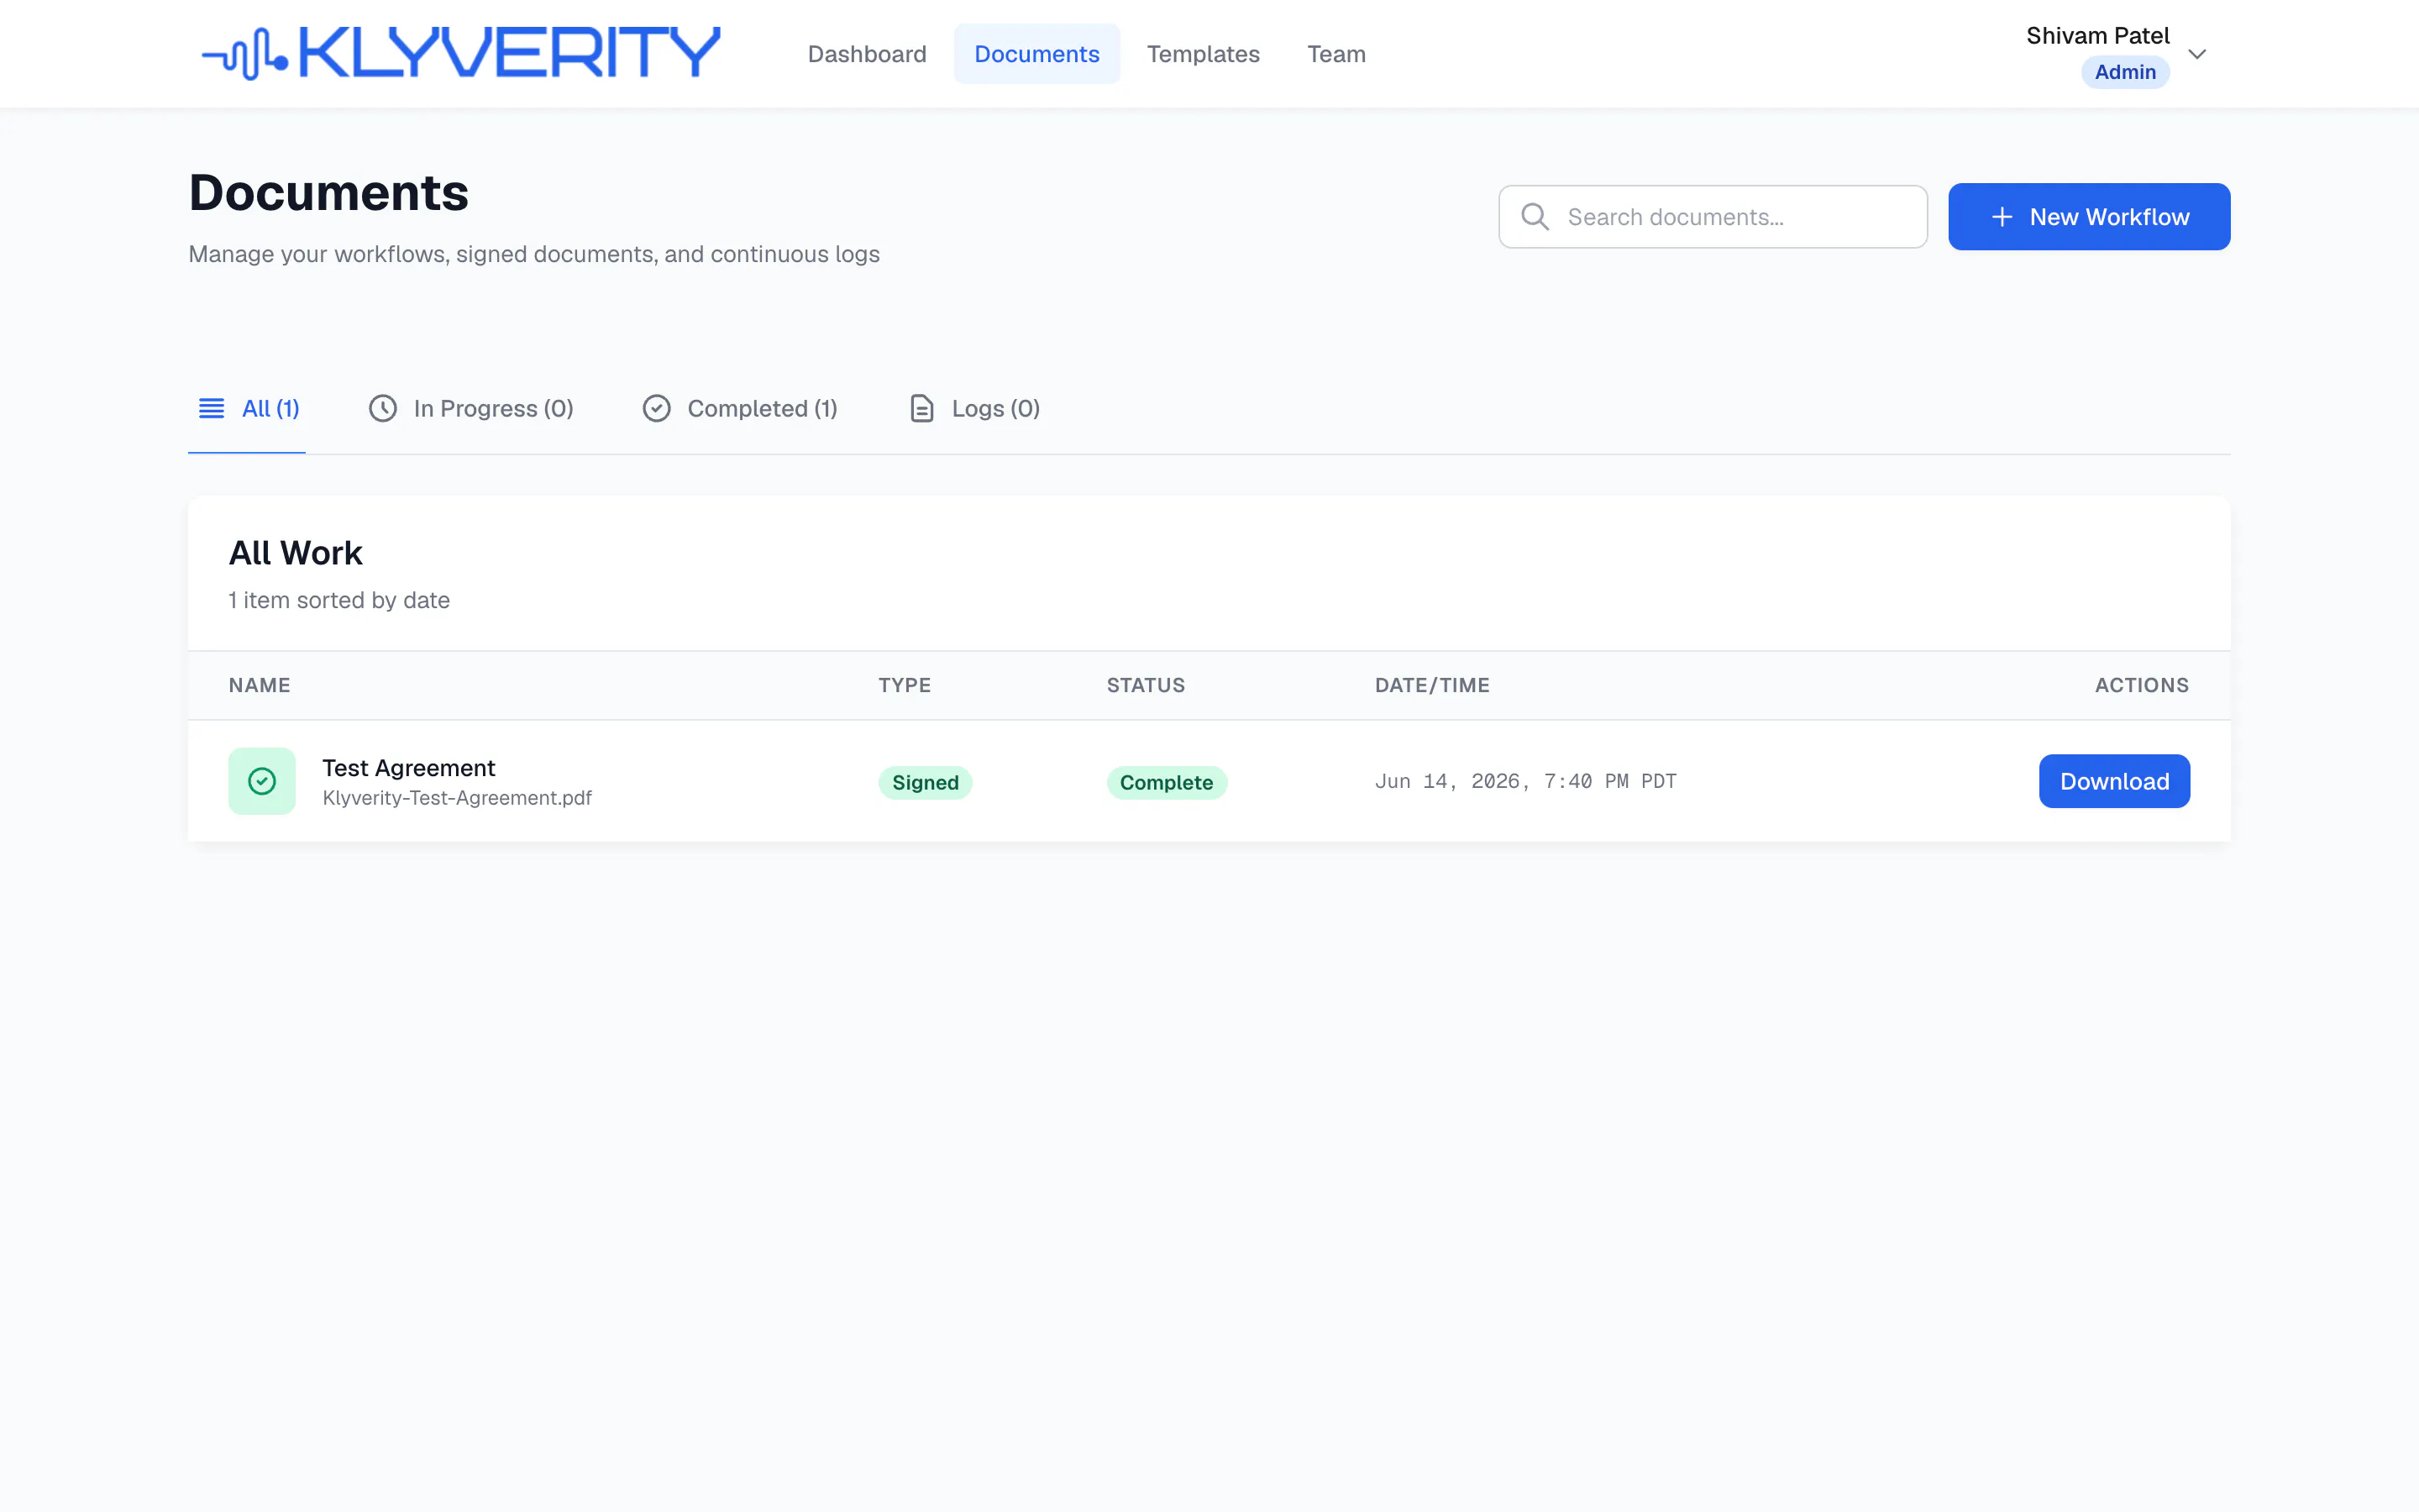Click the Jun 14, 2026 timestamp
This screenshot has width=2419, height=1512.
click(x=1525, y=781)
